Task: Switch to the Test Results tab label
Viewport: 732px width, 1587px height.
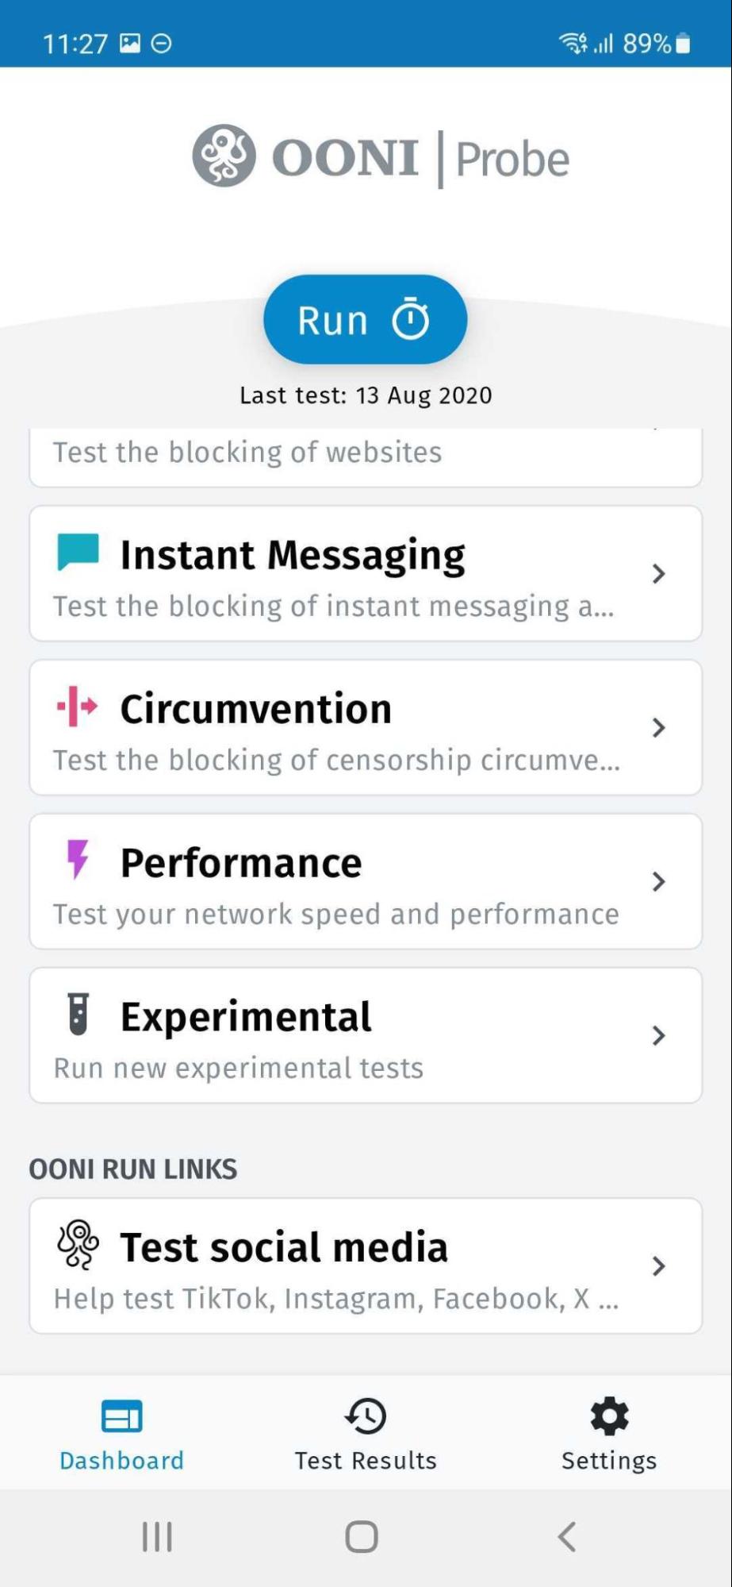Action: (366, 1461)
